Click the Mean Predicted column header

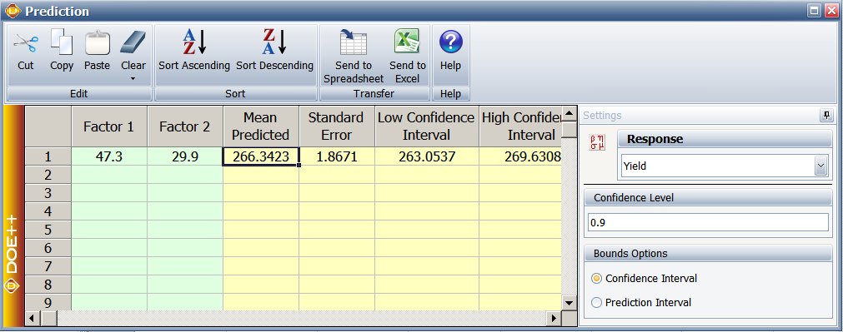pyautogui.click(x=261, y=126)
